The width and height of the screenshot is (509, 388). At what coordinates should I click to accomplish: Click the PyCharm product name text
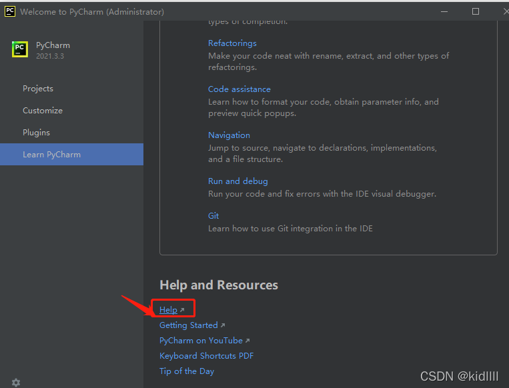pyautogui.click(x=53, y=45)
